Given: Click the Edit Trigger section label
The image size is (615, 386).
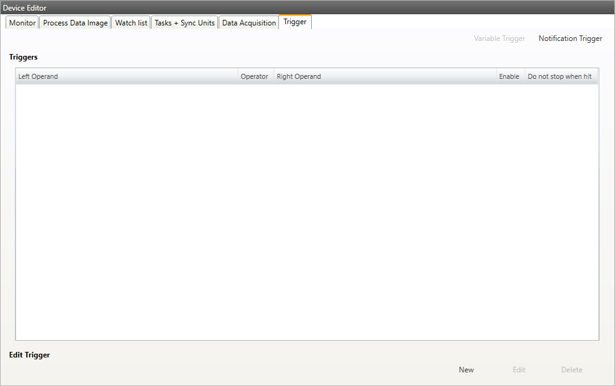Looking at the screenshot, I should (x=29, y=355).
